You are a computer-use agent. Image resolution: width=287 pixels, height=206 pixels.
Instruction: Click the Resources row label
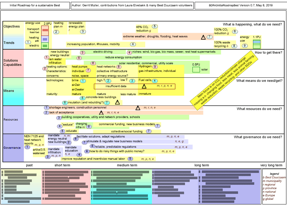coord(11,120)
